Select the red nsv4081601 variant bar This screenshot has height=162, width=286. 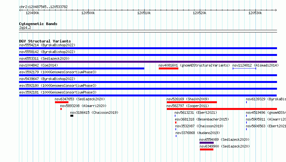click(168, 68)
